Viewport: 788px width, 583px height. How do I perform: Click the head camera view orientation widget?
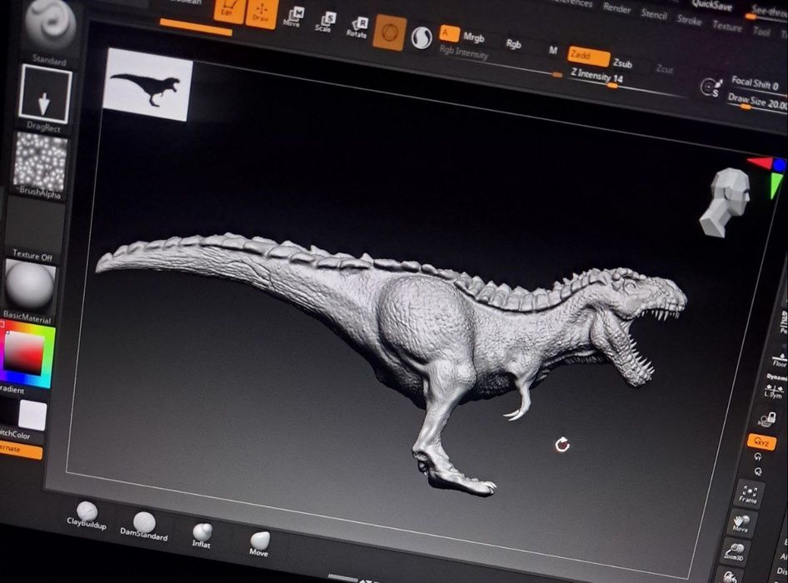[x=726, y=202]
